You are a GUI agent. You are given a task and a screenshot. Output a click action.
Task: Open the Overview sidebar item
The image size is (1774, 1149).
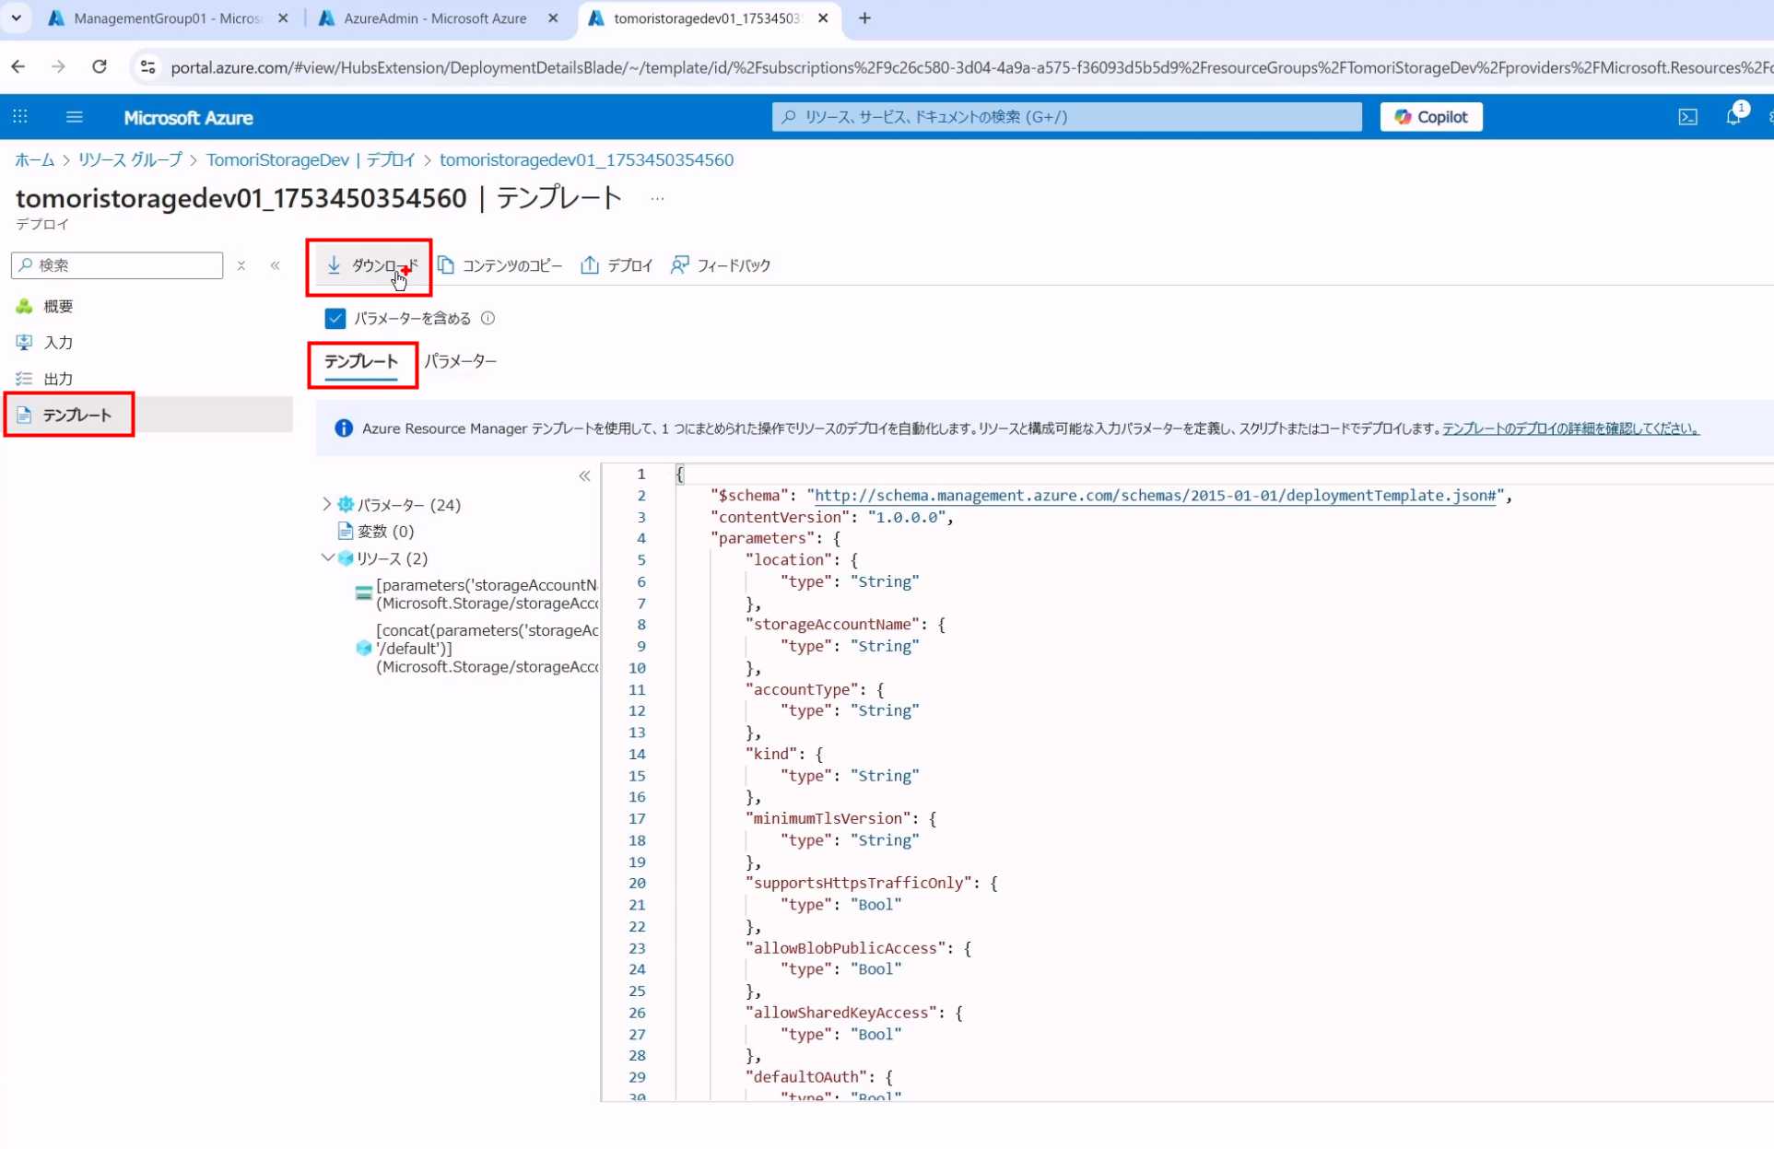58,306
